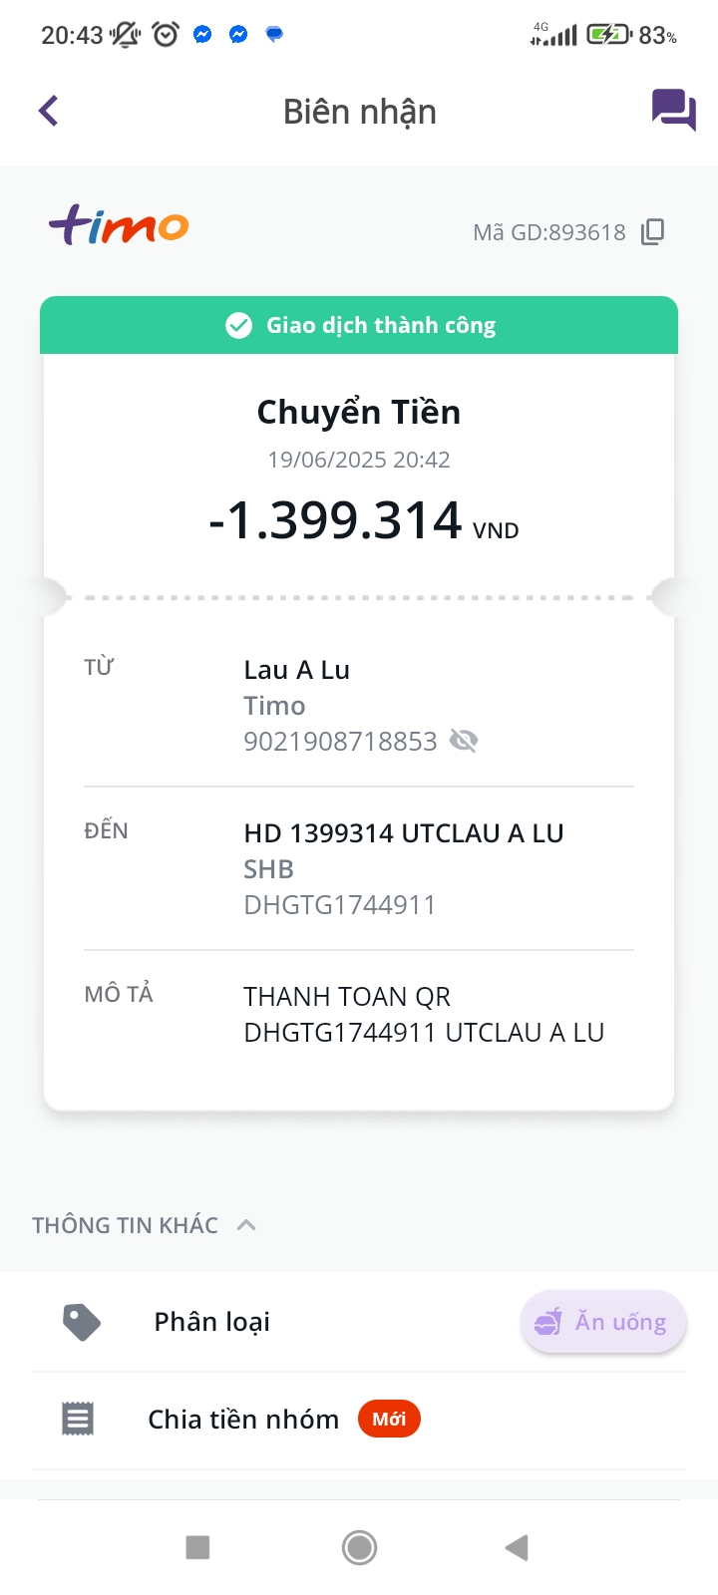Image resolution: width=718 pixels, height=1595 pixels.
Task: Copy the transaction code 893618
Action: click(652, 232)
